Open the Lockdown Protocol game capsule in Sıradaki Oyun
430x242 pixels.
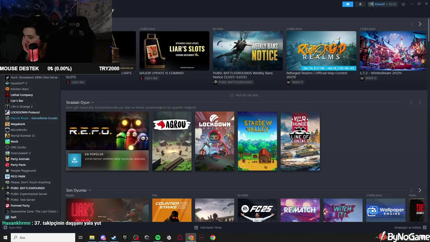pyautogui.click(x=215, y=141)
